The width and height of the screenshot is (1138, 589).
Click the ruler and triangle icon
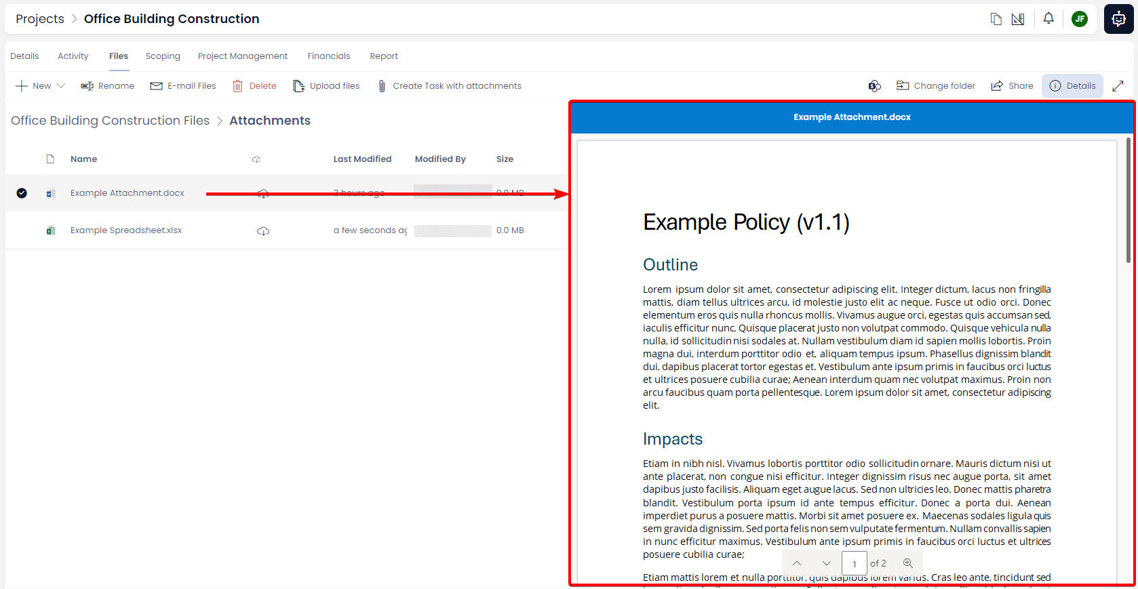pos(1018,19)
